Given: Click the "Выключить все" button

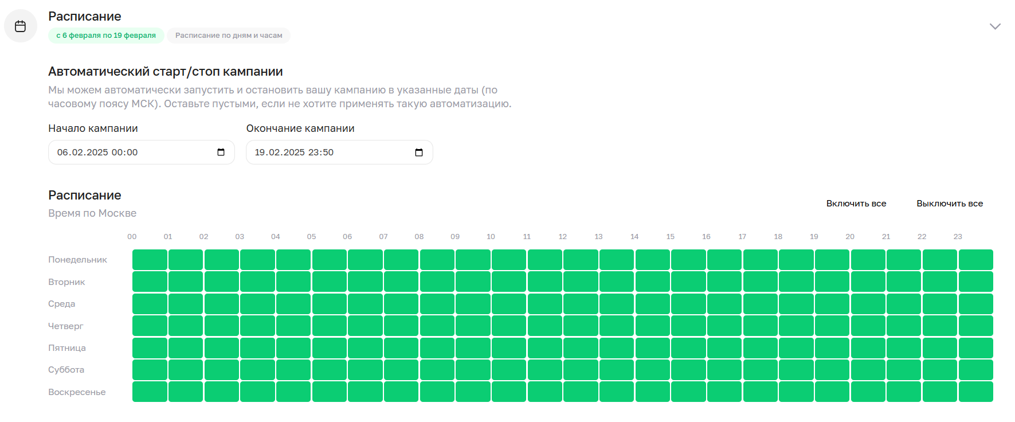Looking at the screenshot, I should click(x=950, y=204).
